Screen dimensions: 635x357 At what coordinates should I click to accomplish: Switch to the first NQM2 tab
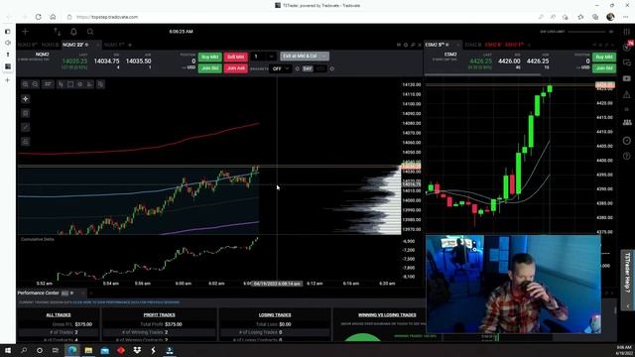(28, 45)
